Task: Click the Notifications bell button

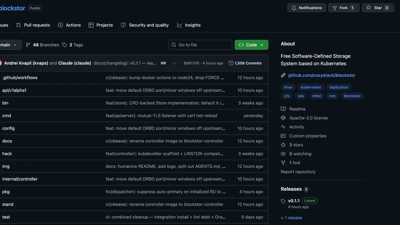Action: coord(307,8)
